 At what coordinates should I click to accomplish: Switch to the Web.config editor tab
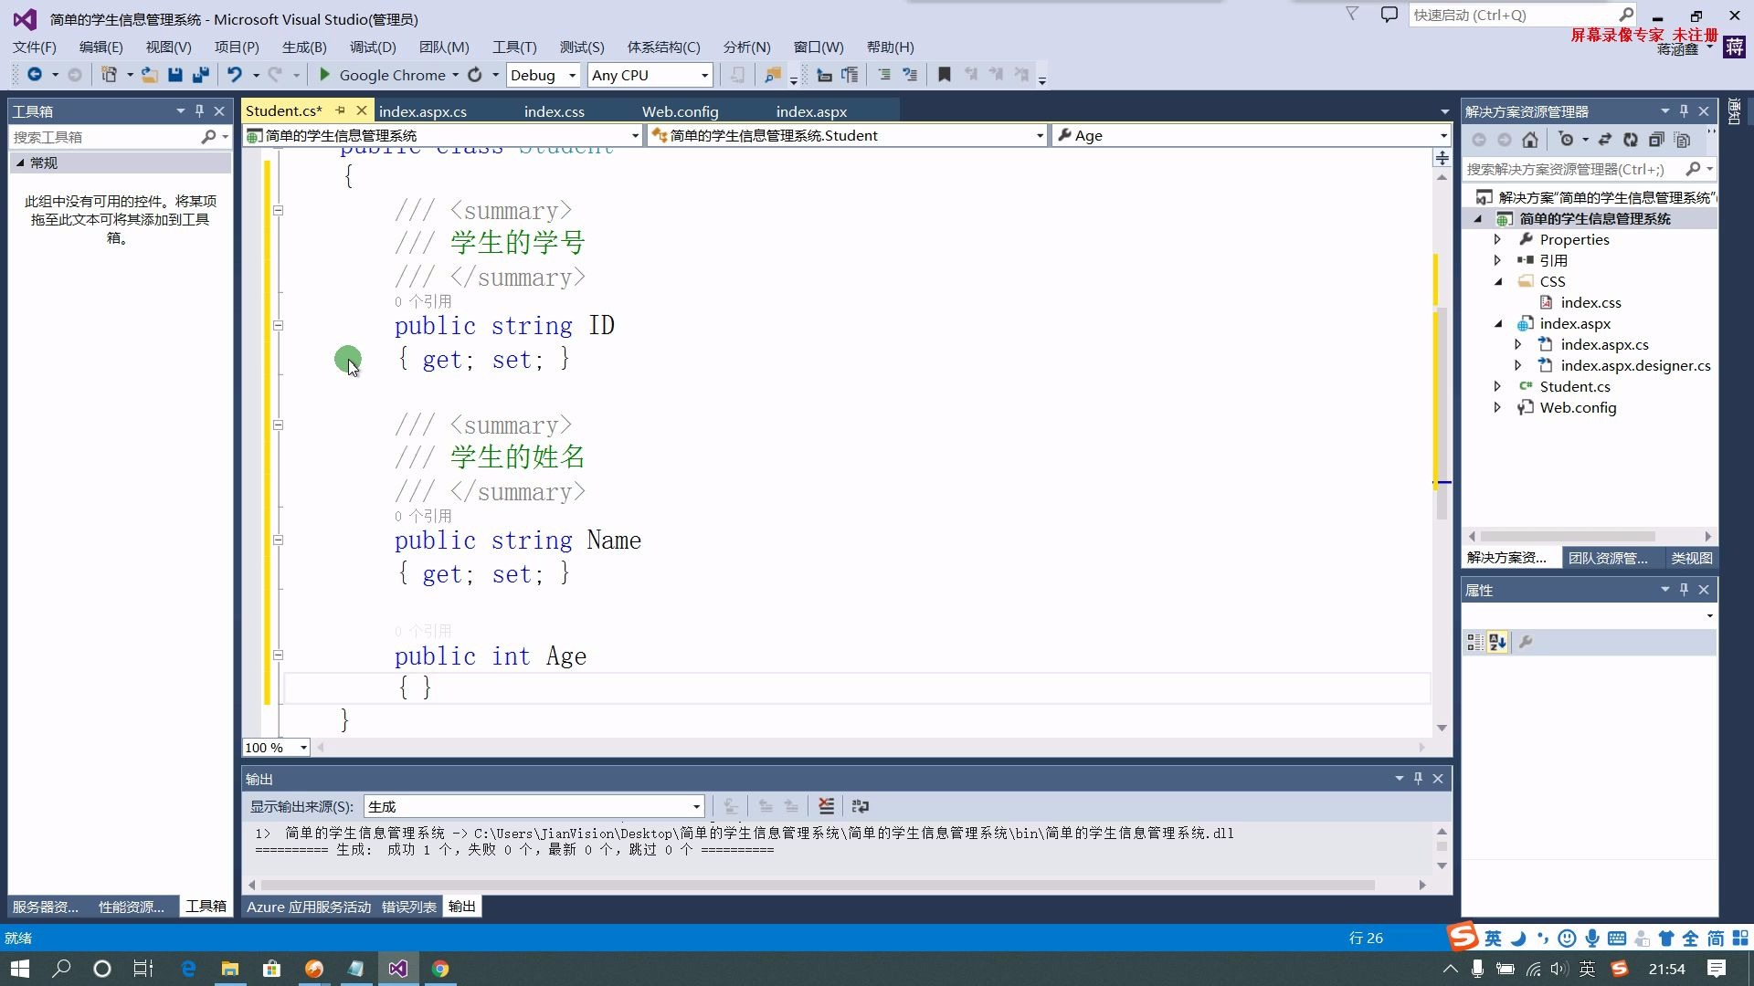click(680, 111)
